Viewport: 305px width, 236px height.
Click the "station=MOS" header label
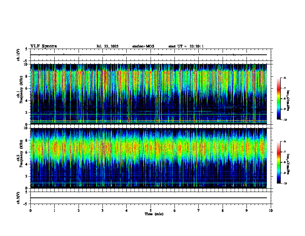pos(143,46)
